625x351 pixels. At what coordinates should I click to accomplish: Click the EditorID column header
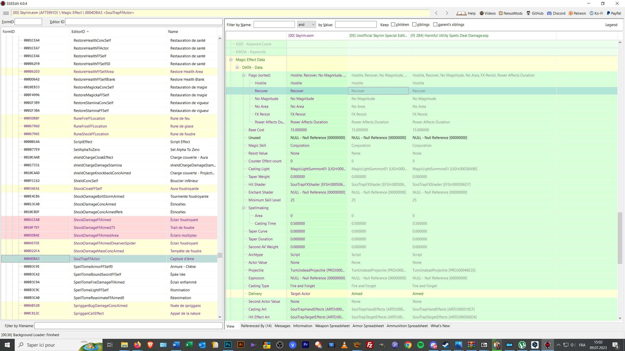(78, 32)
